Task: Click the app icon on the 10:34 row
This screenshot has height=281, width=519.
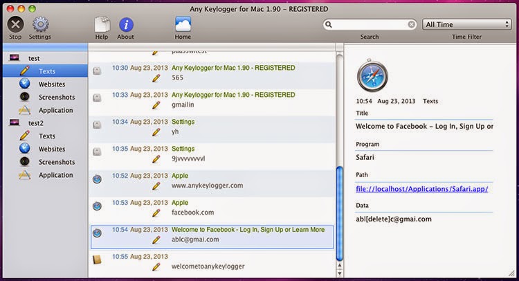Action: tap(97, 125)
